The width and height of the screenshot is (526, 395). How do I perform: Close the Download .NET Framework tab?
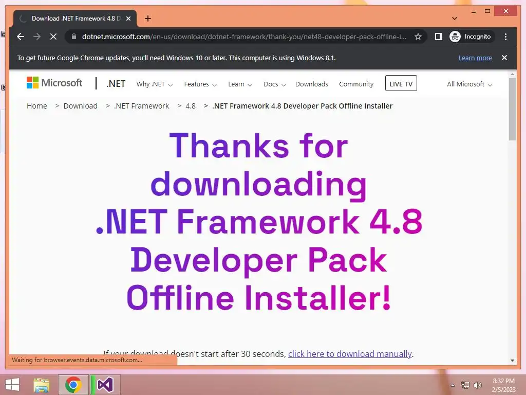[x=128, y=19]
